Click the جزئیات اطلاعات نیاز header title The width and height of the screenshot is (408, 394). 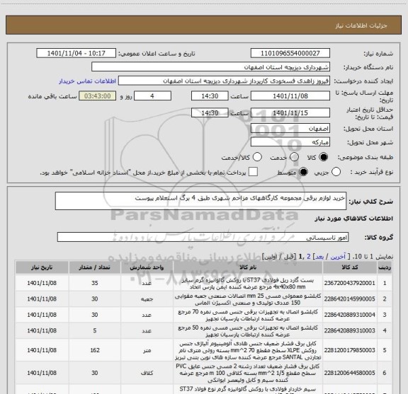(x=361, y=25)
